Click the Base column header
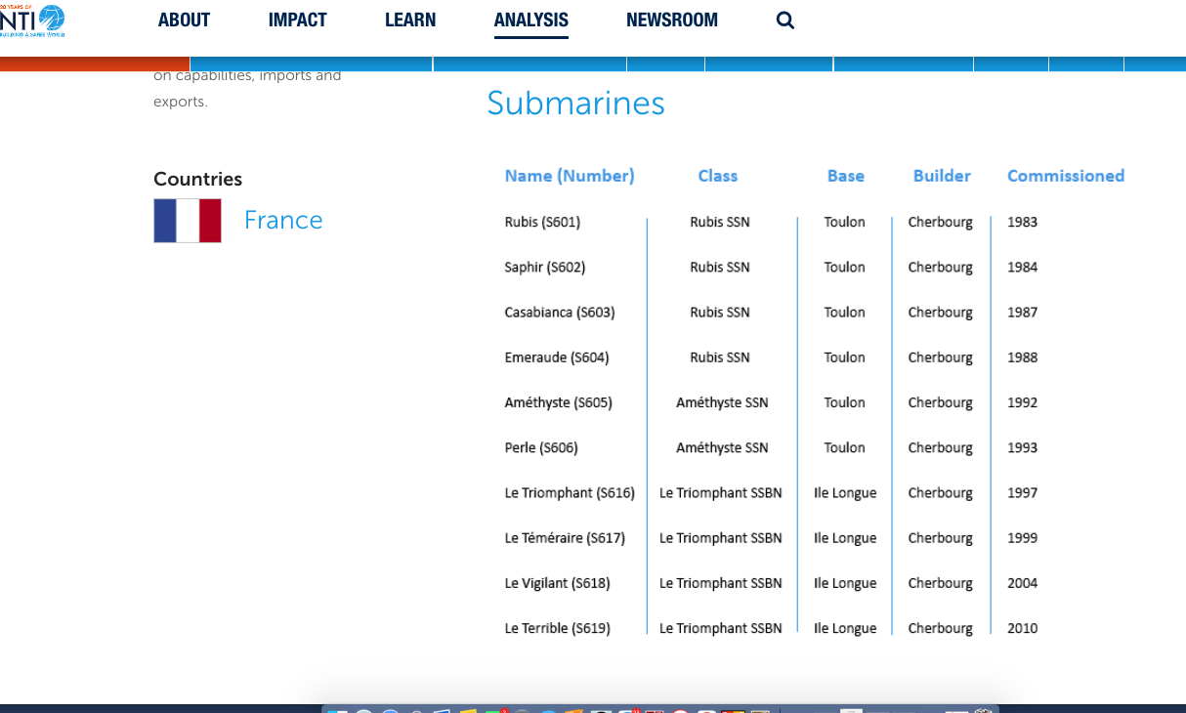 (846, 176)
